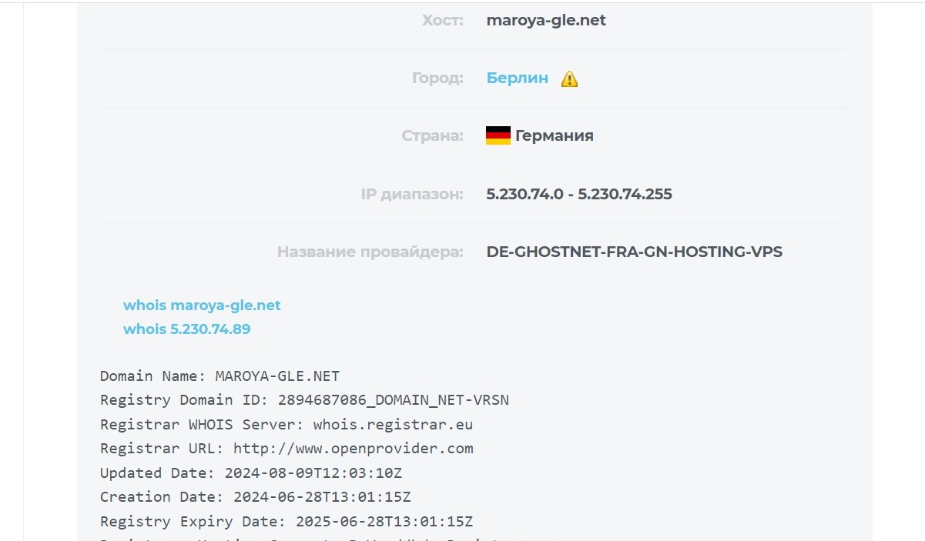Screen dimensions: 925x541
Task: Click the Domain Name line in whois output
Action: coord(220,376)
